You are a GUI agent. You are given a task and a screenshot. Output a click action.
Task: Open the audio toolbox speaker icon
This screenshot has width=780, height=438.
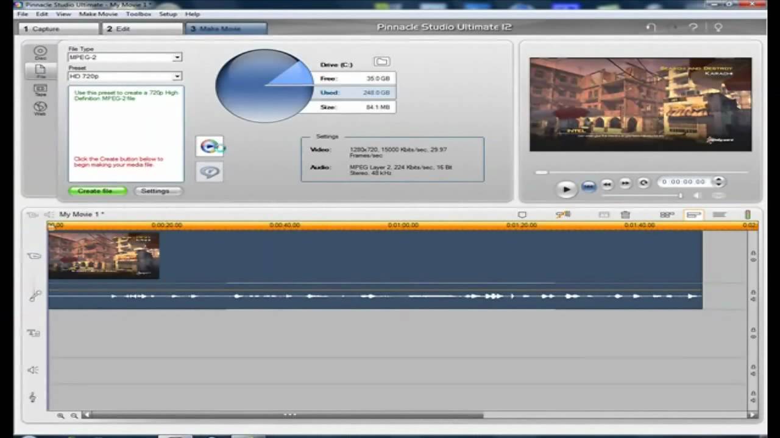point(49,215)
